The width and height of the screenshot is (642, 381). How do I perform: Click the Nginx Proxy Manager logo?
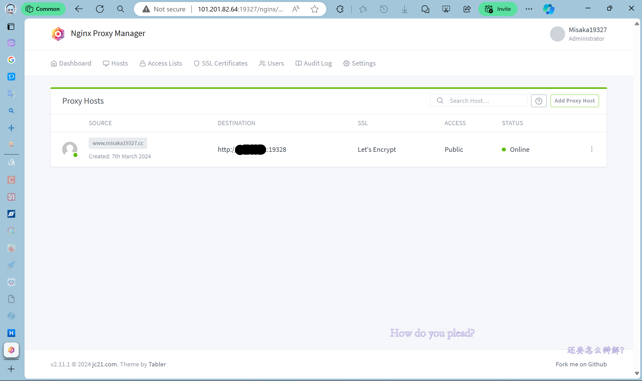pyautogui.click(x=58, y=34)
